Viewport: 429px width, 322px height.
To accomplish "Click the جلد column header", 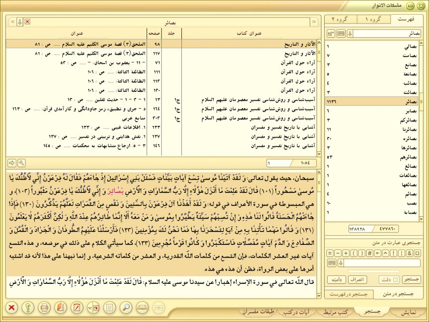I will pos(171,33).
